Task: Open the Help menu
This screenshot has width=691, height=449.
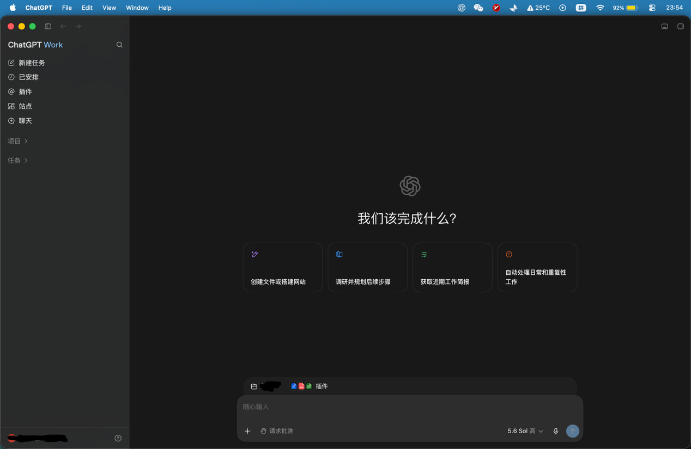Action: [x=165, y=8]
